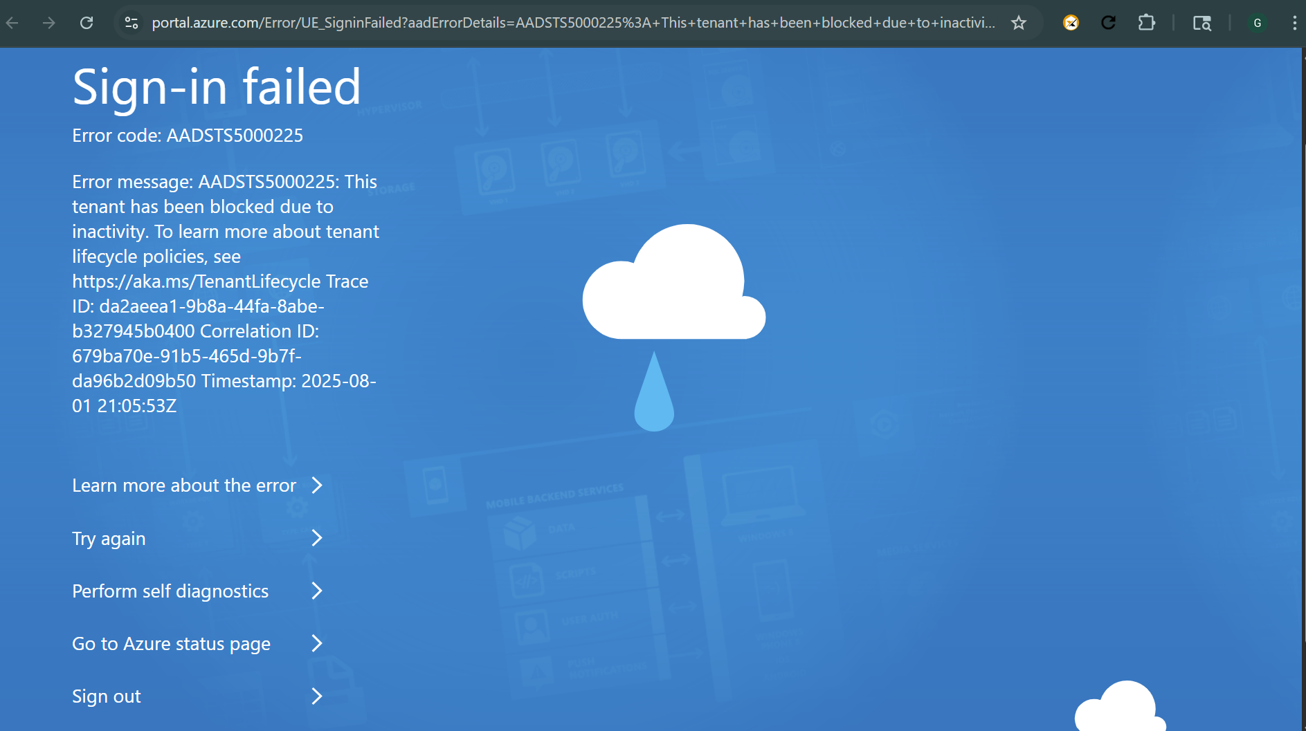Click the back navigation arrow
The image size is (1306, 731).
point(12,23)
